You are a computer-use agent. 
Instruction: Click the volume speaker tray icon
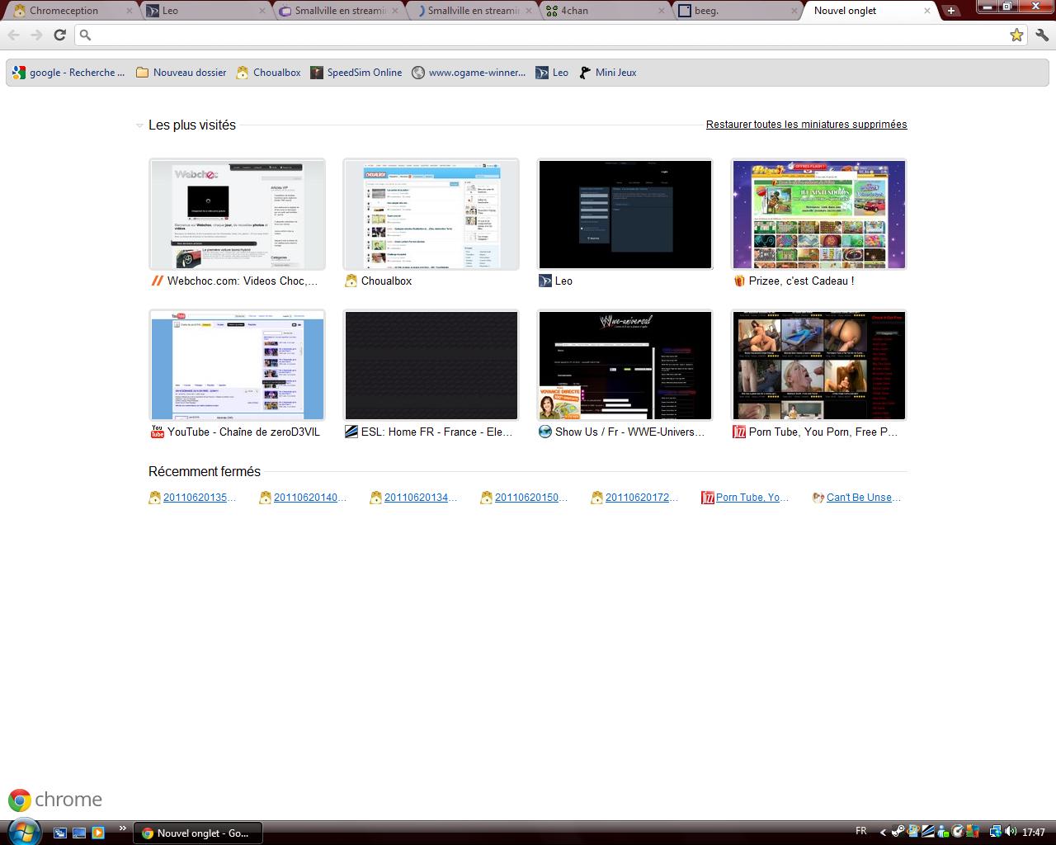[x=1011, y=832]
